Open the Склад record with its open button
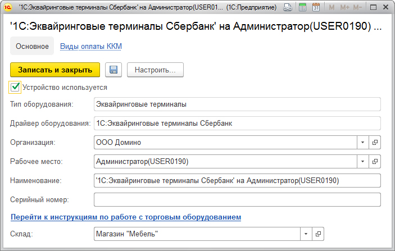This screenshot has width=395, height=251. 319,234
